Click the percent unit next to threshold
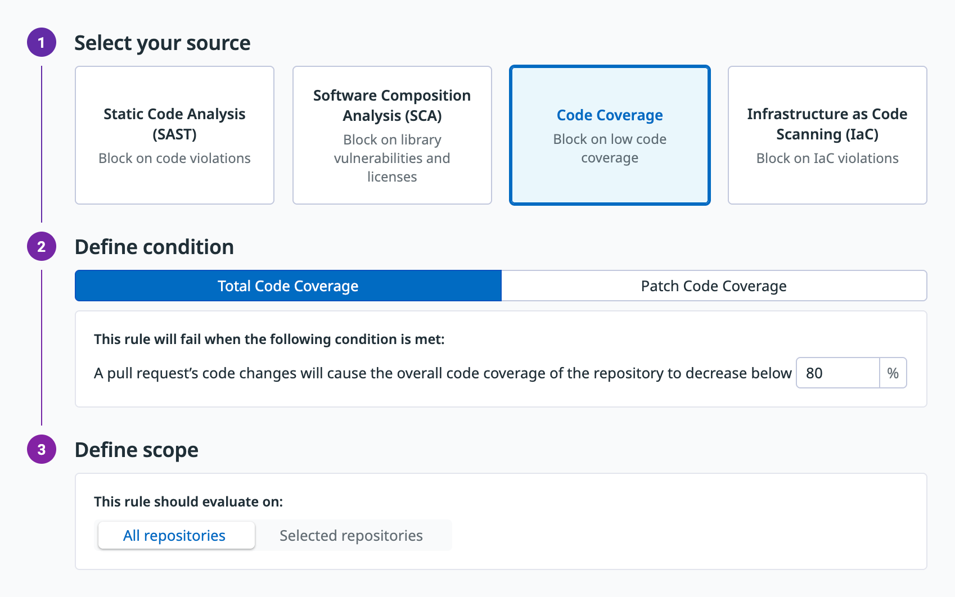Viewport: 955px width, 597px height. [893, 373]
